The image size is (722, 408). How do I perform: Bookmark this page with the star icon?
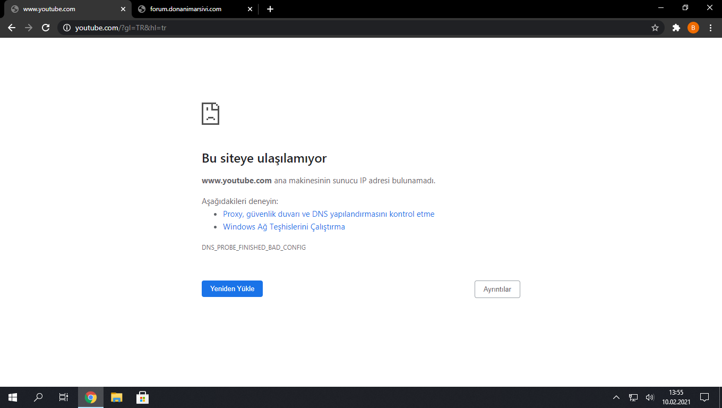(655, 28)
